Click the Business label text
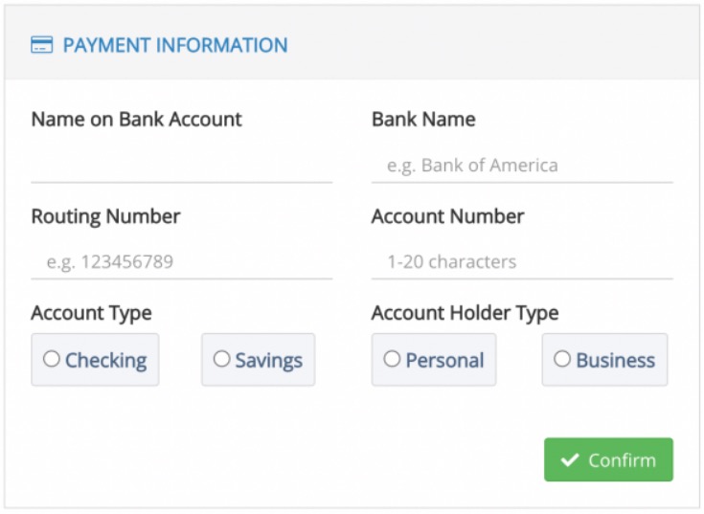 click(616, 360)
